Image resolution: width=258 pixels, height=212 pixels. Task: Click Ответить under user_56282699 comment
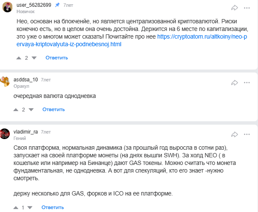pyautogui.click(x=57, y=58)
